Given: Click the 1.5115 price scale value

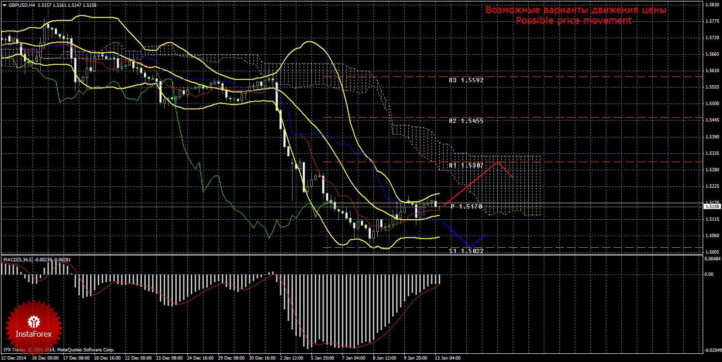Looking at the screenshot, I should (712, 219).
